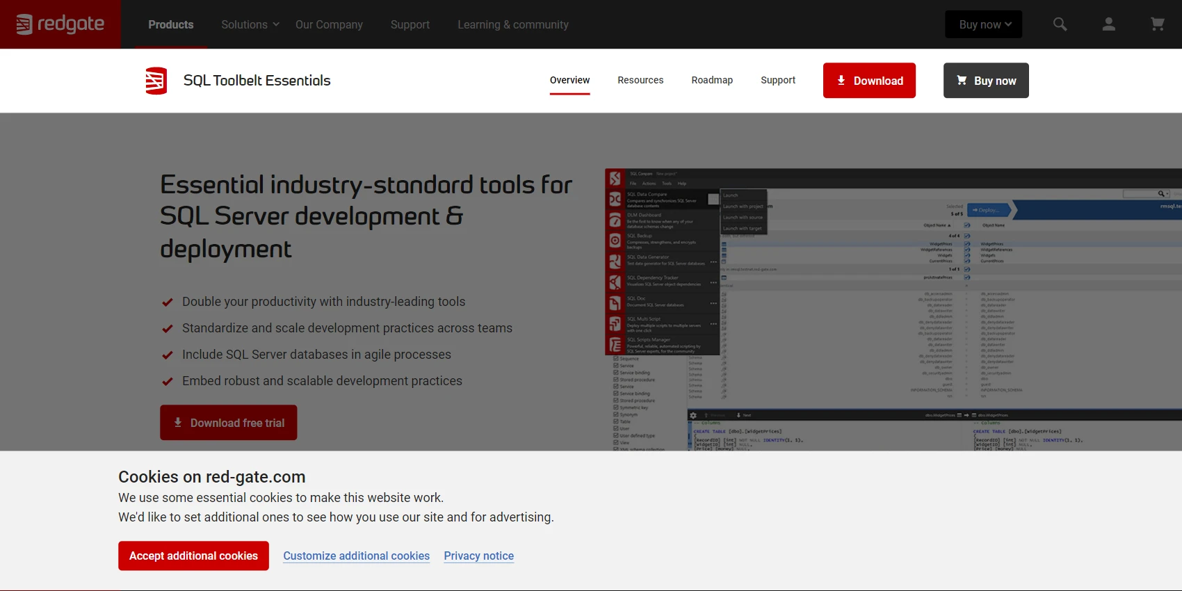1182x591 pixels.
Task: Click the dark Buy now cart button
Action: (x=986, y=81)
